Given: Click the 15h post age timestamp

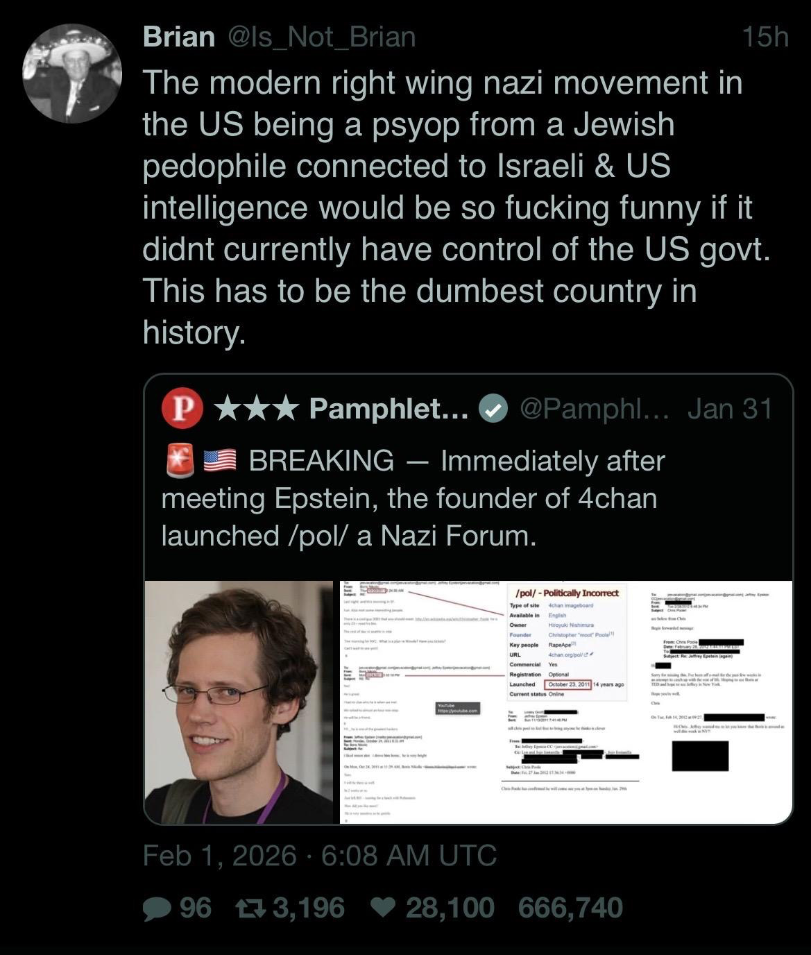Looking at the screenshot, I should (765, 37).
